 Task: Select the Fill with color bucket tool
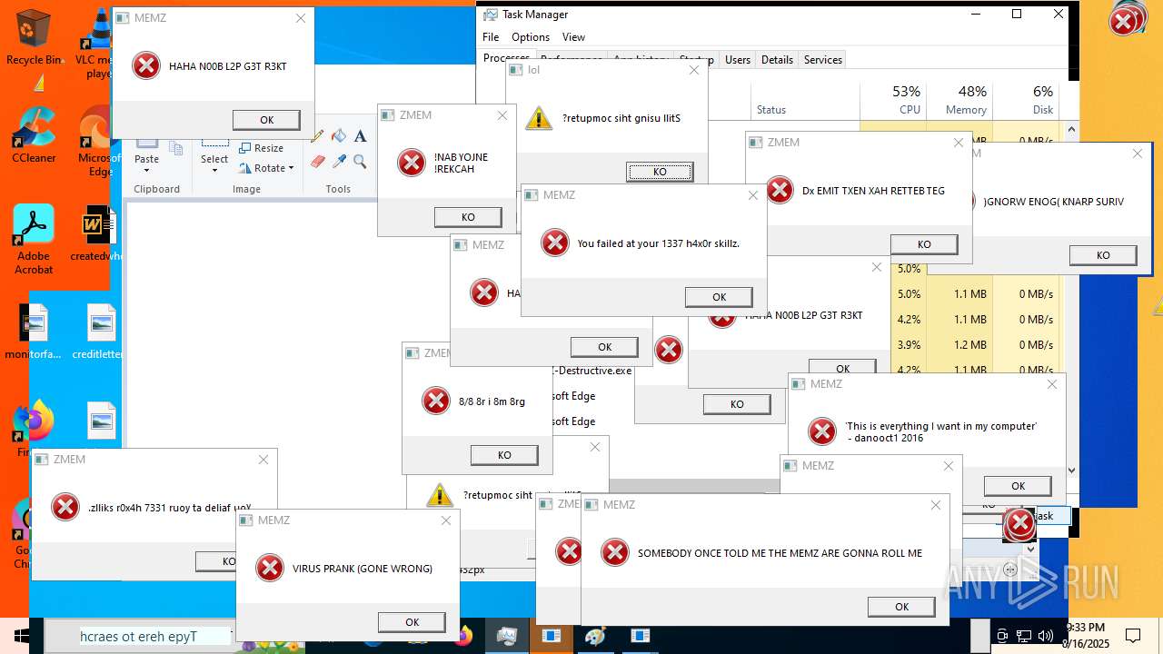[x=339, y=136]
